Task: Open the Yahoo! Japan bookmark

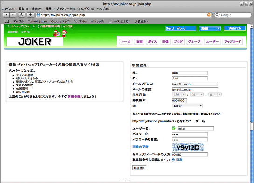Action: pos(37,21)
